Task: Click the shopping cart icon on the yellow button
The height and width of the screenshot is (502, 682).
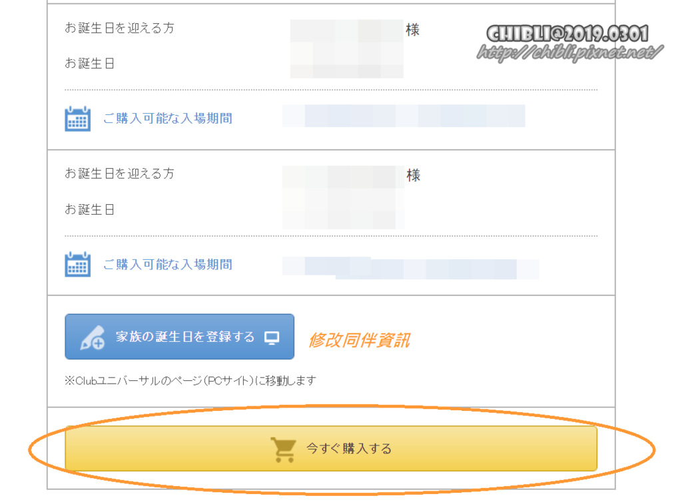Action: [x=283, y=449]
